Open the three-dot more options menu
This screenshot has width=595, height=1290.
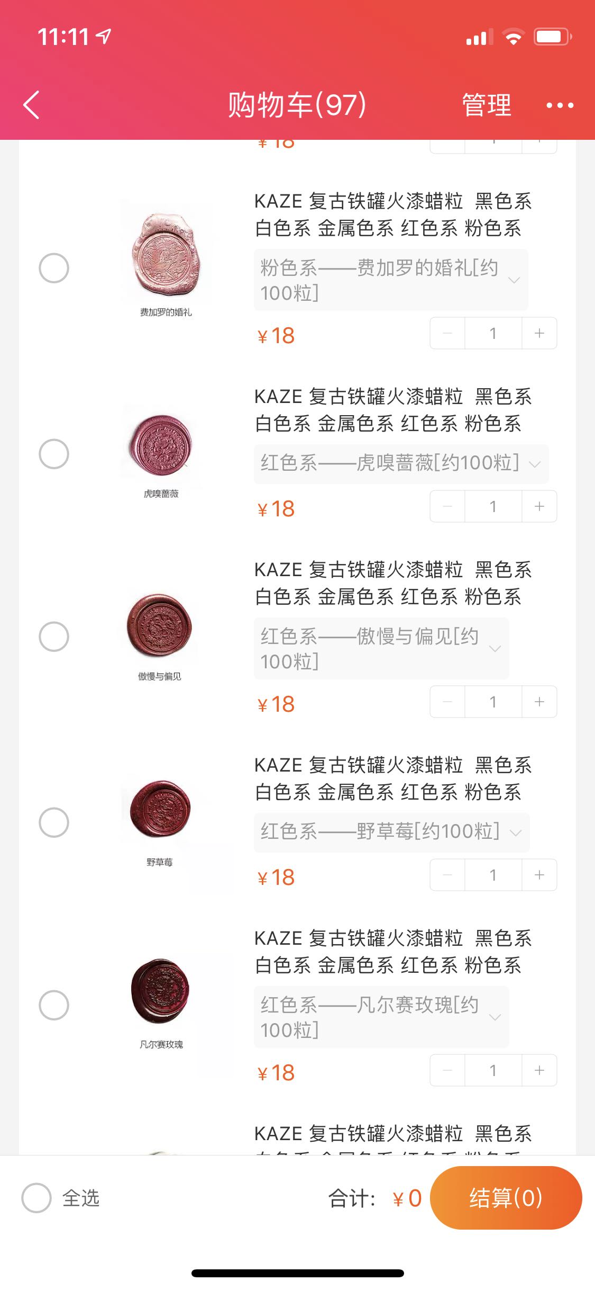pyautogui.click(x=560, y=105)
